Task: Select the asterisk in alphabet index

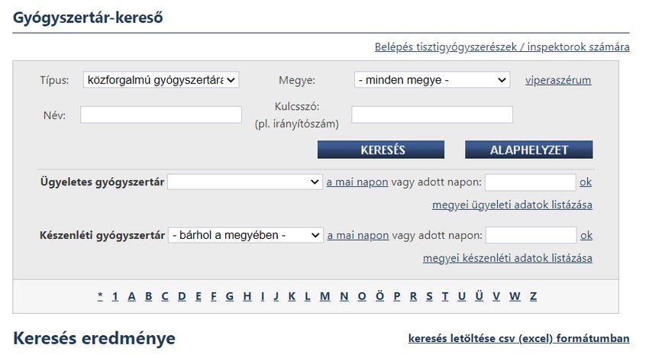Action: point(100,297)
